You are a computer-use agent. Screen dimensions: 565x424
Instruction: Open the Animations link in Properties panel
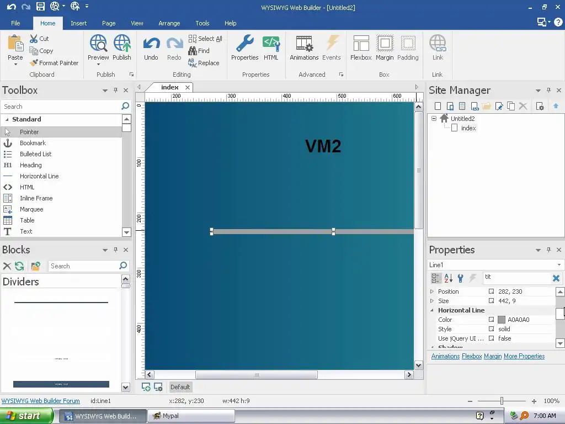point(445,356)
